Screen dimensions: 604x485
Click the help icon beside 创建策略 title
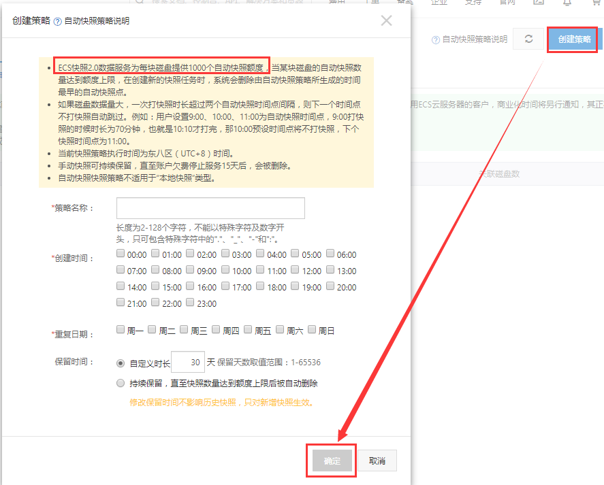tap(57, 21)
